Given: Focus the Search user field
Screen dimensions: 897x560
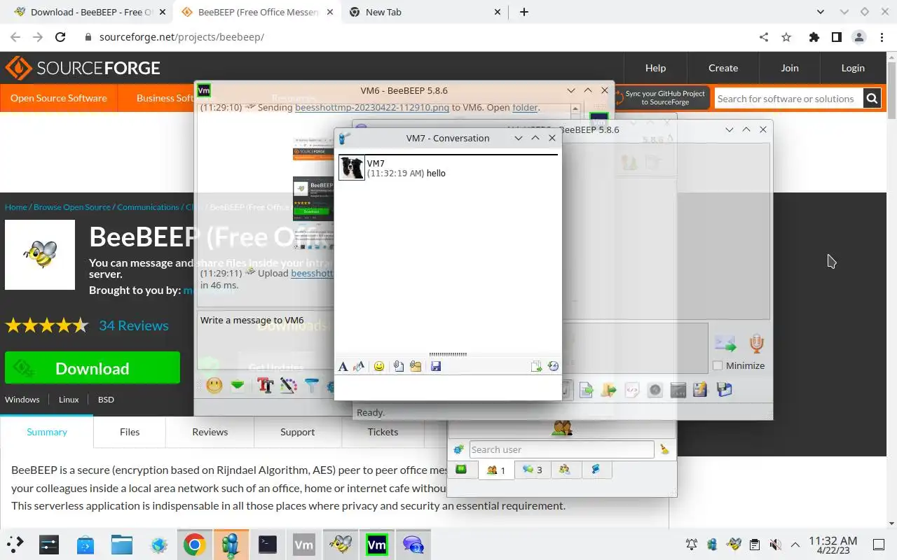Looking at the screenshot, I should click(561, 449).
